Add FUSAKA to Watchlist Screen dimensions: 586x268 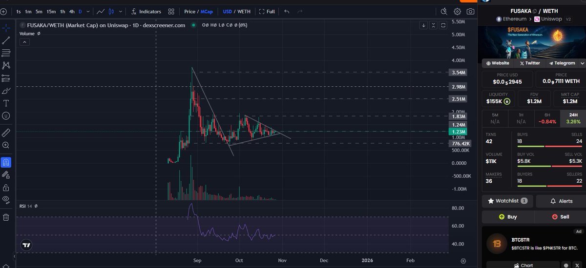507,201
